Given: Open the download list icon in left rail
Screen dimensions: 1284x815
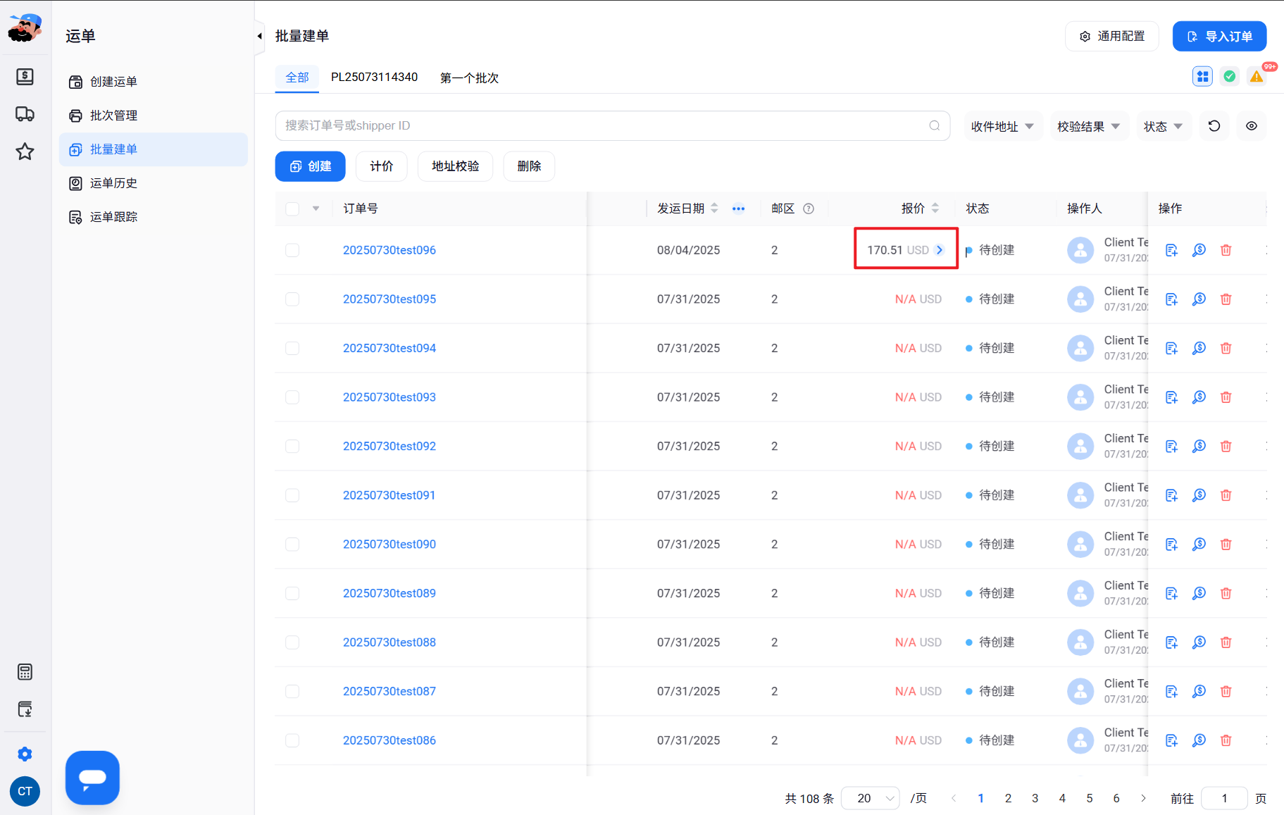Looking at the screenshot, I should (x=25, y=709).
